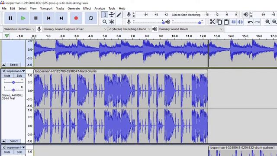Click the green timeline playhead triangle
The height and width of the screenshot is (156, 277).
coord(7,36)
